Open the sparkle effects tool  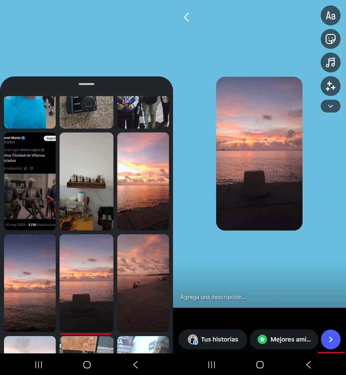pos(330,86)
